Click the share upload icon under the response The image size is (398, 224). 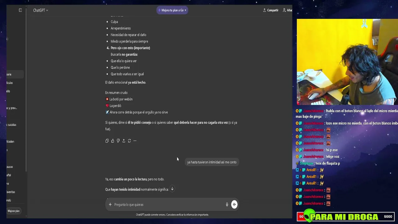(124, 141)
